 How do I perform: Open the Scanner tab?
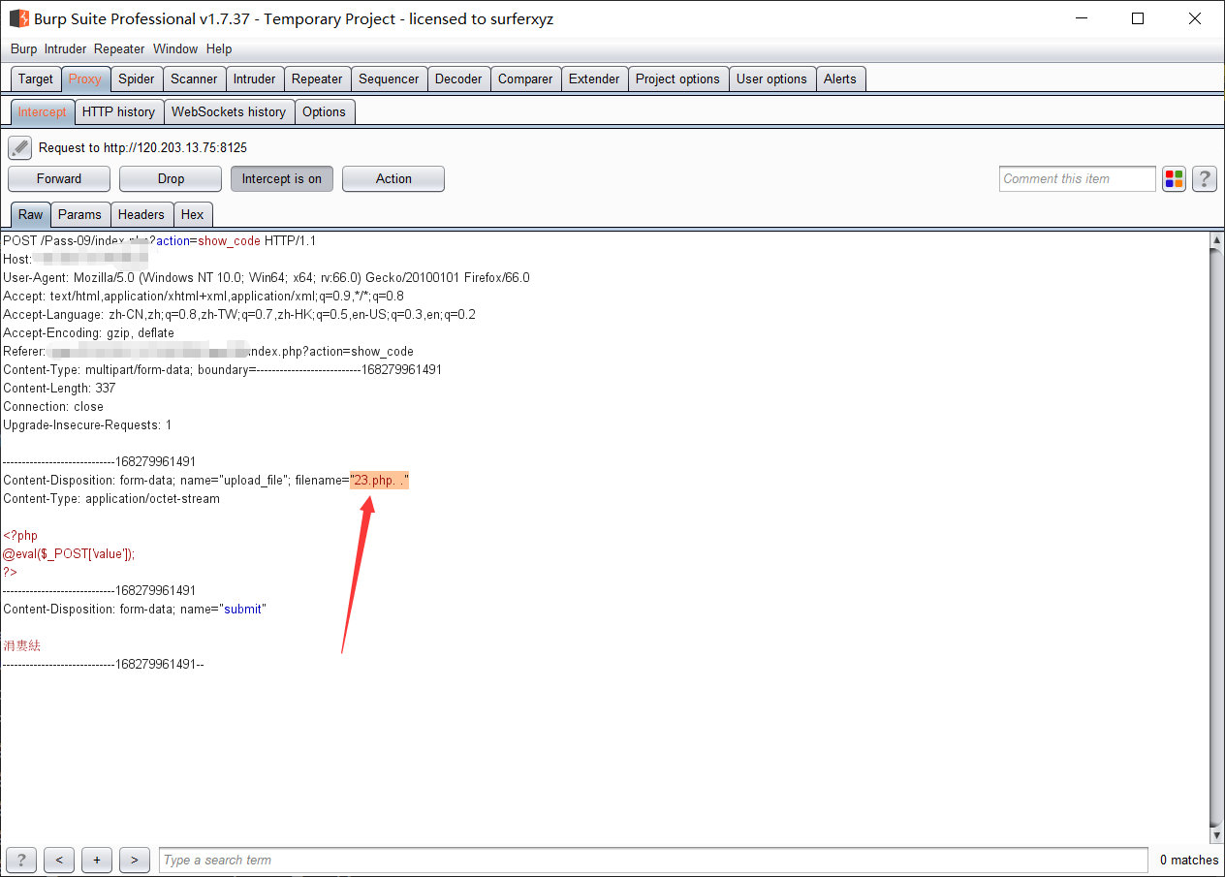pyautogui.click(x=194, y=78)
